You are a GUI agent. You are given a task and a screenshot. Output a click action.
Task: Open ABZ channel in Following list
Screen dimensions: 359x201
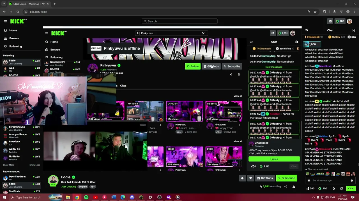coord(22,69)
